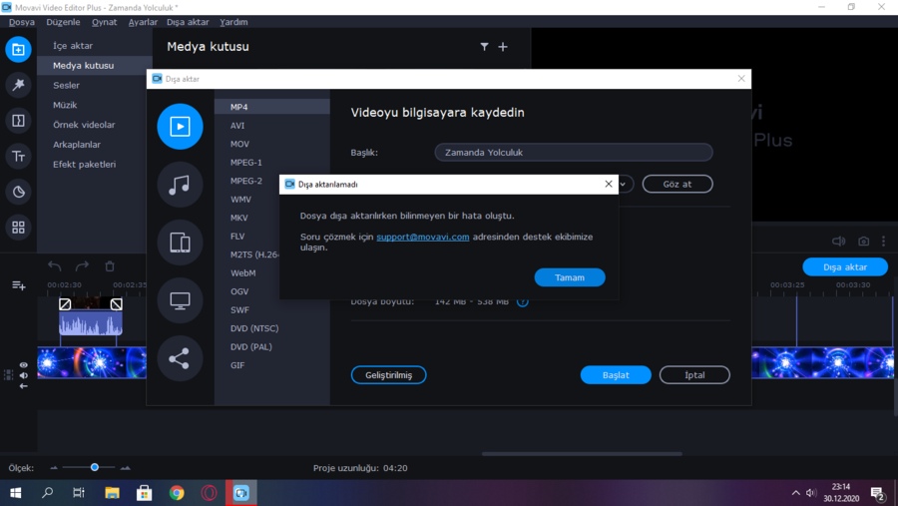Image resolution: width=898 pixels, height=506 pixels.
Task: Select the devices export icon
Action: tap(180, 243)
